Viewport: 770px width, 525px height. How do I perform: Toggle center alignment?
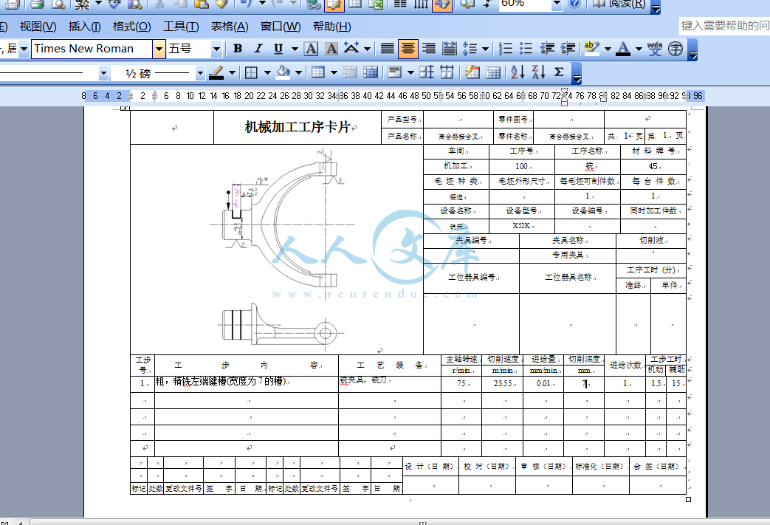coord(408,49)
